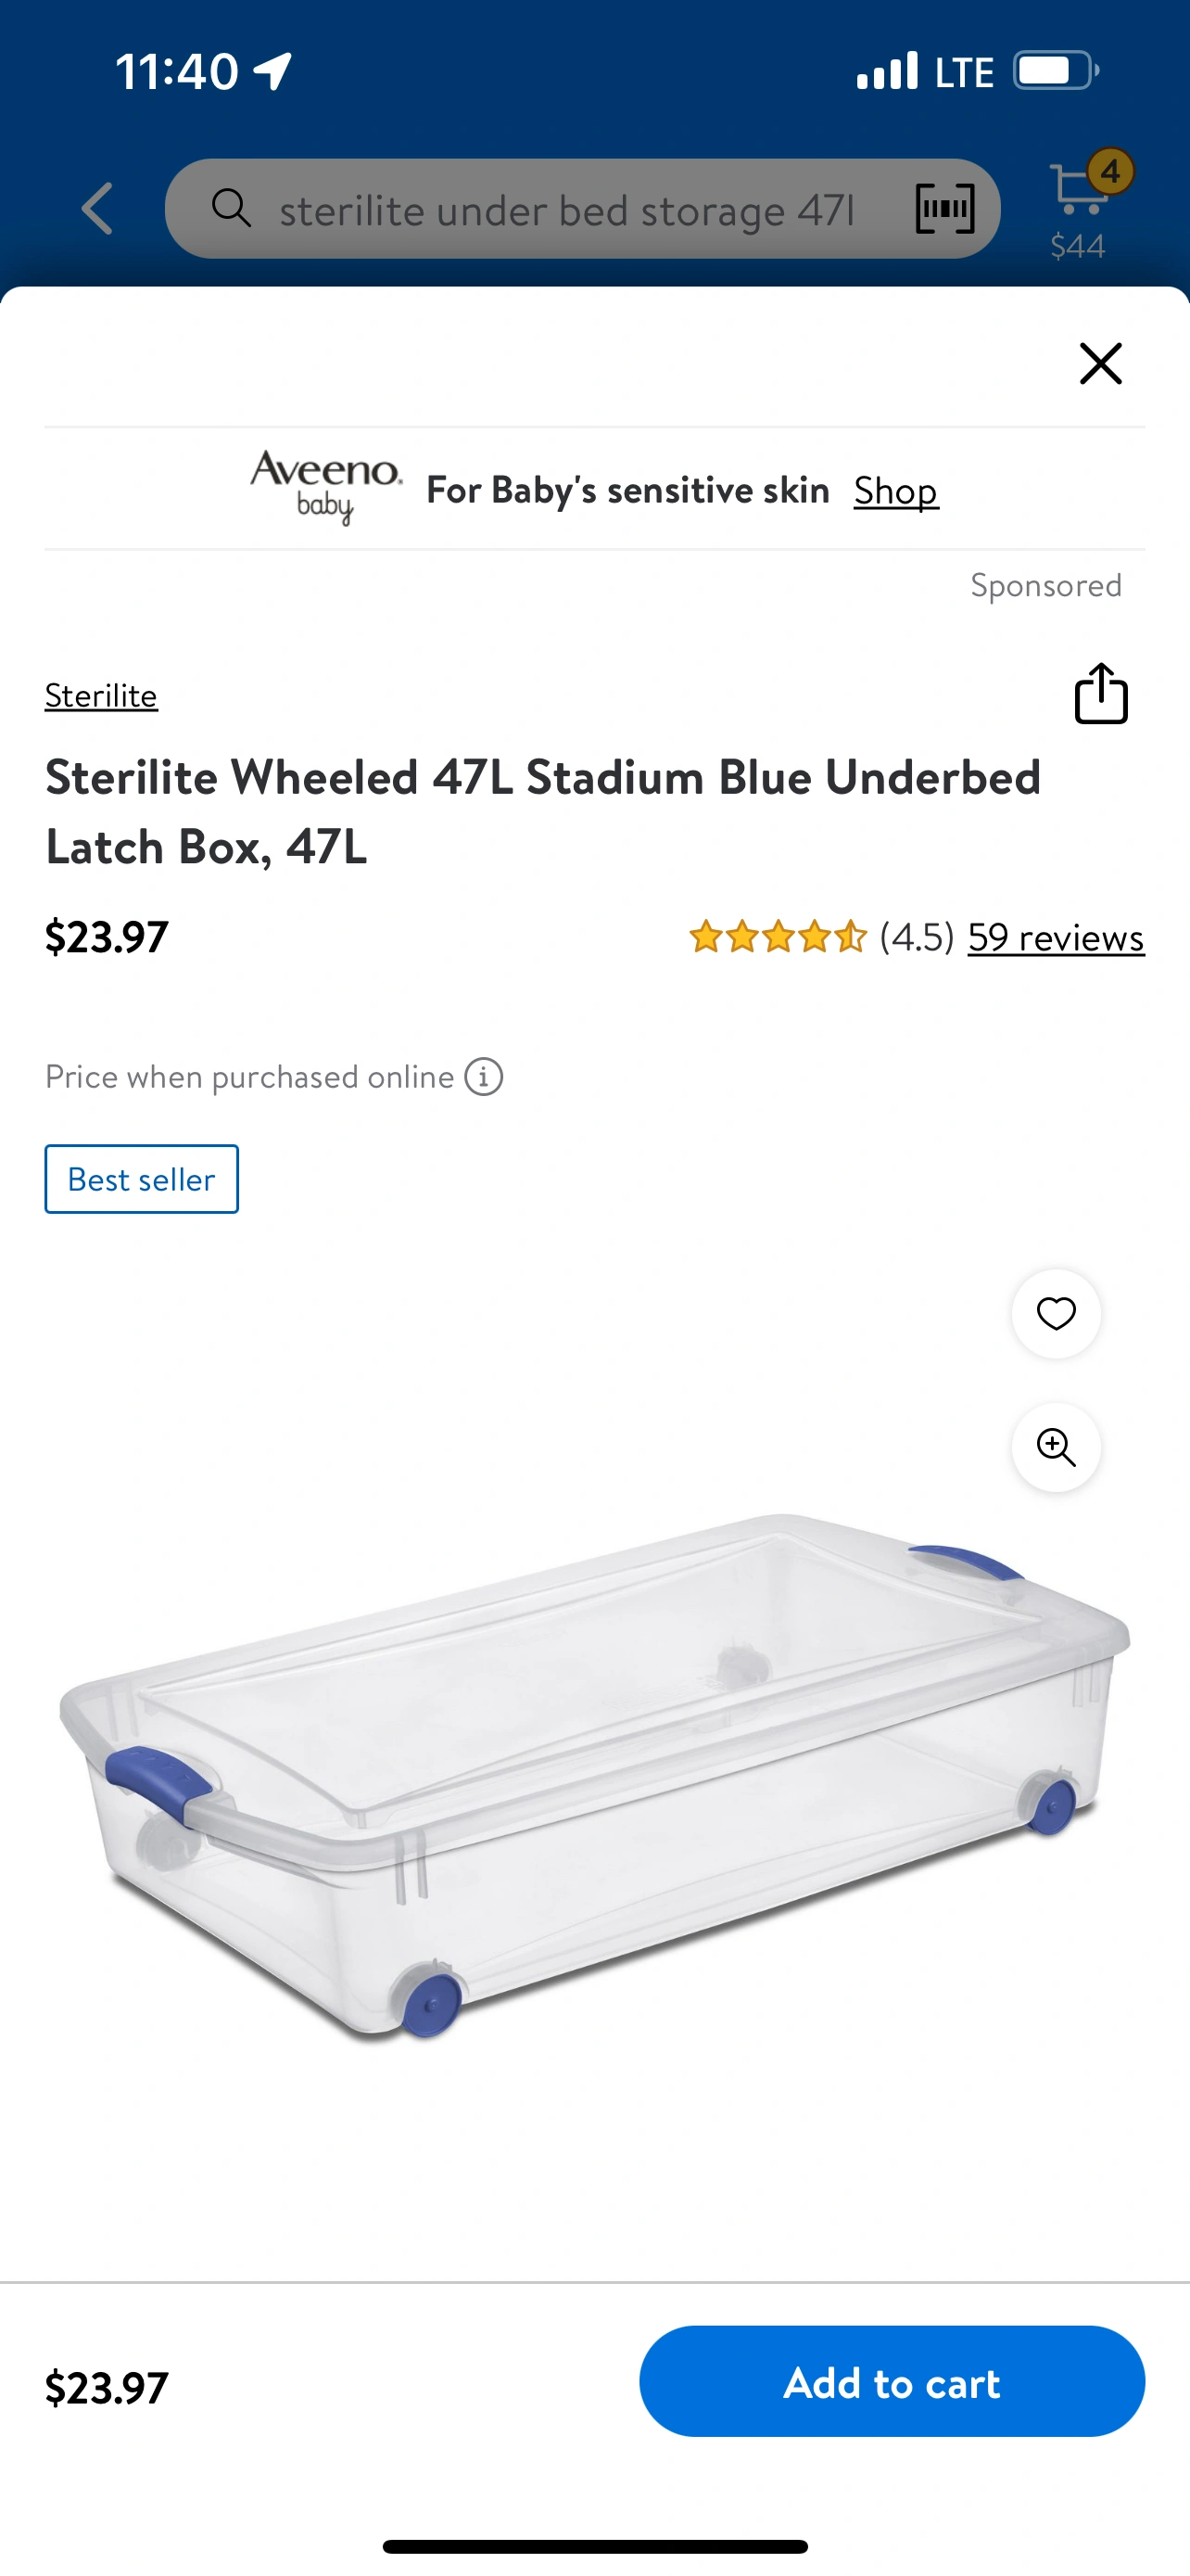Tap the search magnifier icon
The height and width of the screenshot is (2576, 1190).
[231, 208]
